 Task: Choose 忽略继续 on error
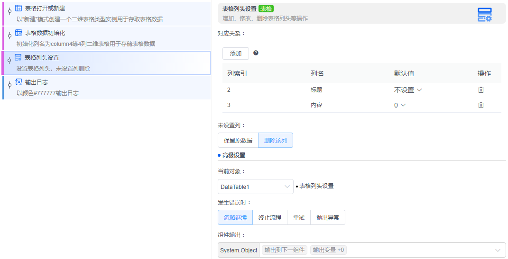(x=235, y=218)
